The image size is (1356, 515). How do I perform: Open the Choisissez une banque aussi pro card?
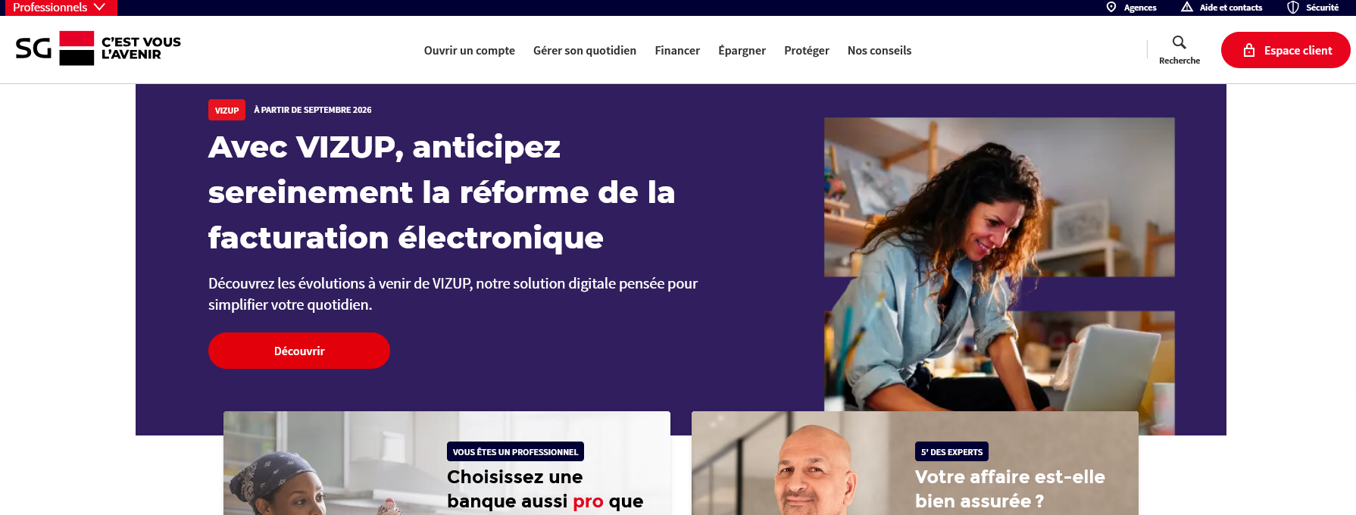tap(447, 463)
